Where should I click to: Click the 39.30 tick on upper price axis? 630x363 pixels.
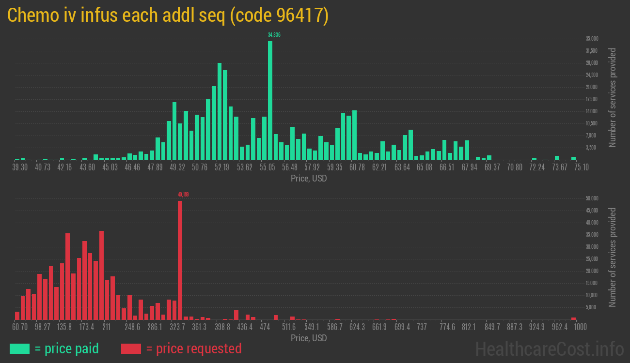[x=20, y=167]
